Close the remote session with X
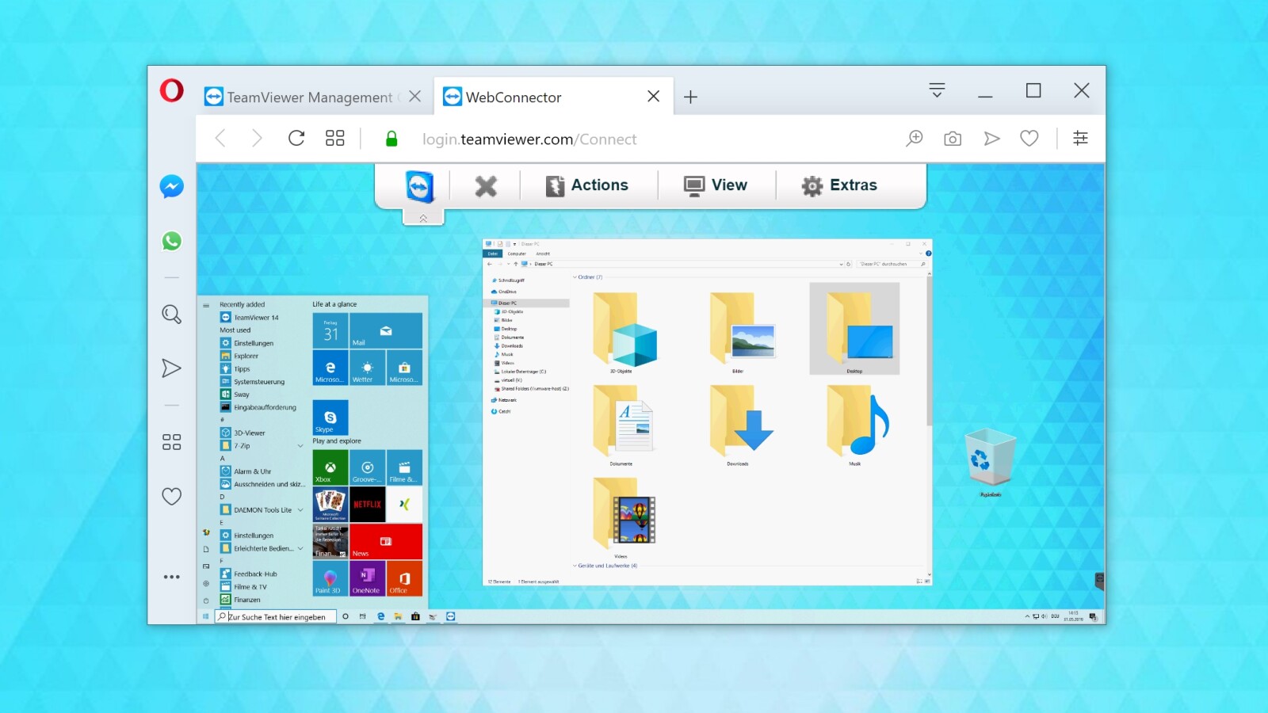The image size is (1268, 713). click(486, 186)
